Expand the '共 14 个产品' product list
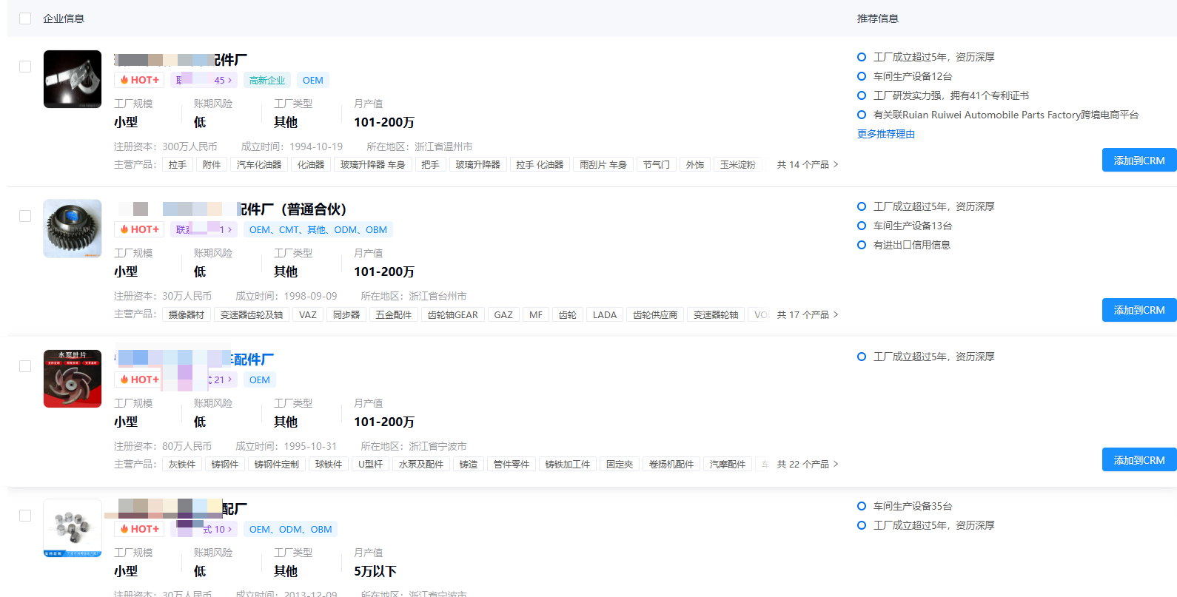 pyautogui.click(x=807, y=164)
